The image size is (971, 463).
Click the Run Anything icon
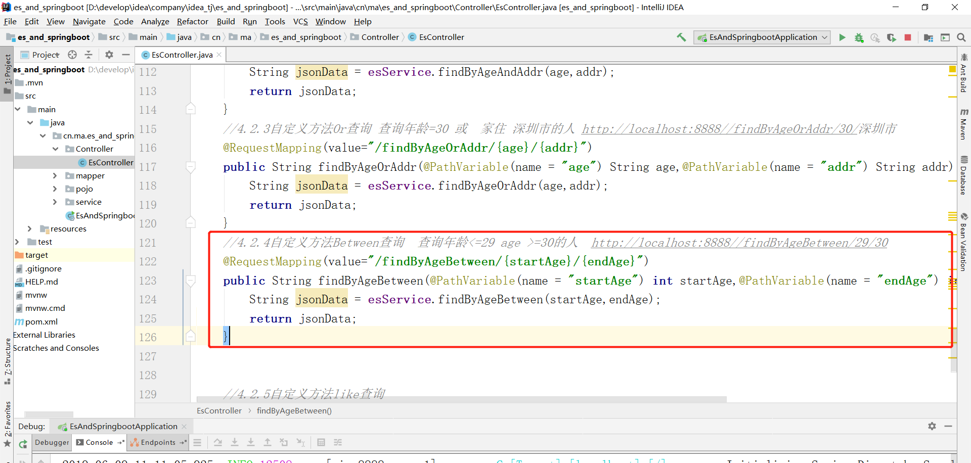(945, 37)
